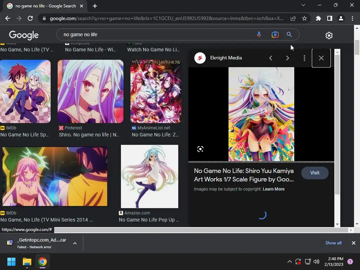Click the 'MyAnimeList.net' source label

154,128
